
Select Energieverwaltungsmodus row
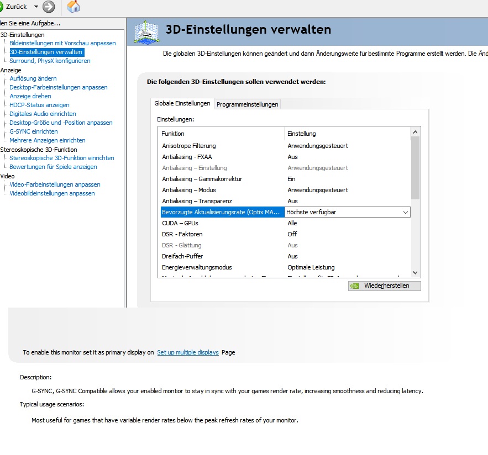click(285, 267)
